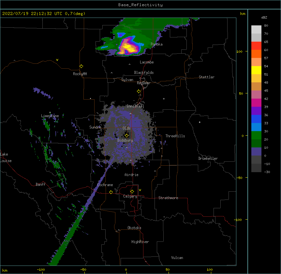The height and width of the screenshot is (274, 281).
Task: Click the yellow marker below Cochrane
Action: click(111, 192)
